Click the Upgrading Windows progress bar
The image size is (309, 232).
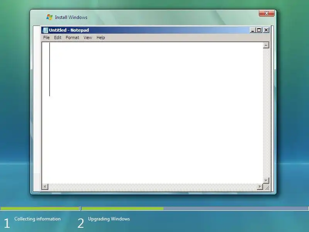(195, 208)
